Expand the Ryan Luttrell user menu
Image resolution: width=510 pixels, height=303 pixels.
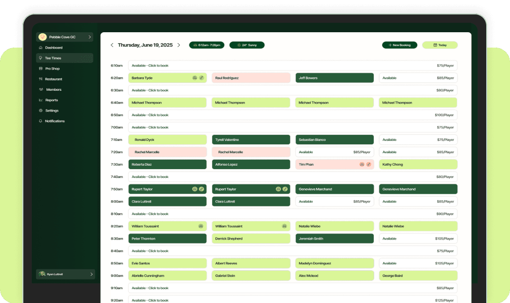pos(65,274)
